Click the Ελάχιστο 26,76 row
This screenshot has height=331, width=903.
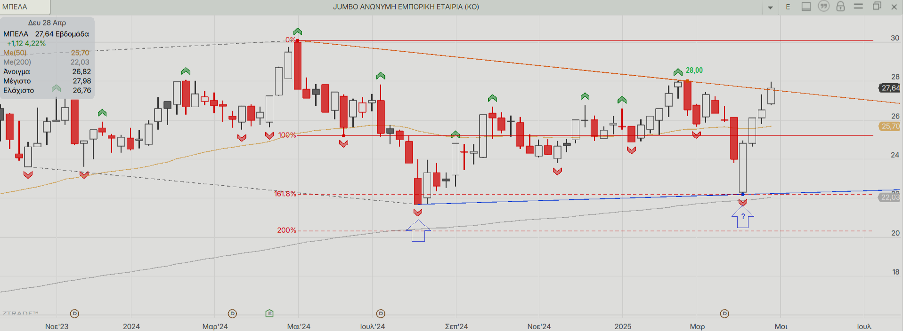46,90
